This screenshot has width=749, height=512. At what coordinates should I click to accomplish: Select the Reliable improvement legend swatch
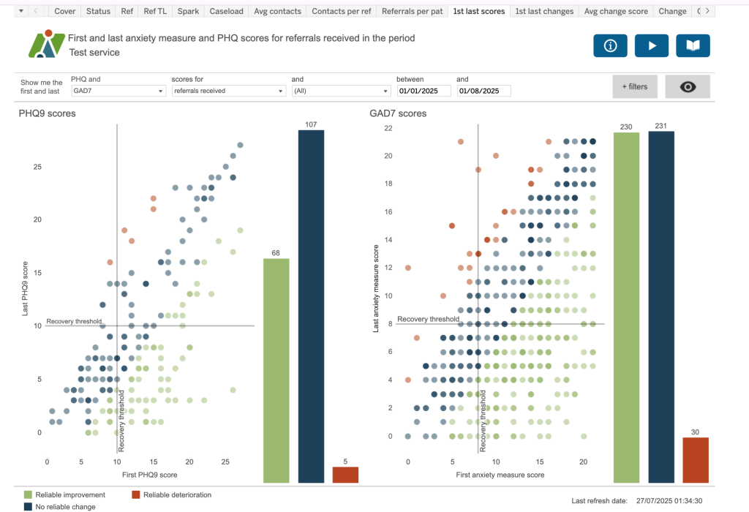pos(28,495)
